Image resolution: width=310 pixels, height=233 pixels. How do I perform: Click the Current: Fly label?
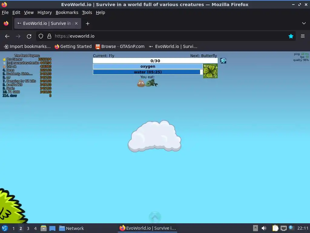(x=104, y=56)
